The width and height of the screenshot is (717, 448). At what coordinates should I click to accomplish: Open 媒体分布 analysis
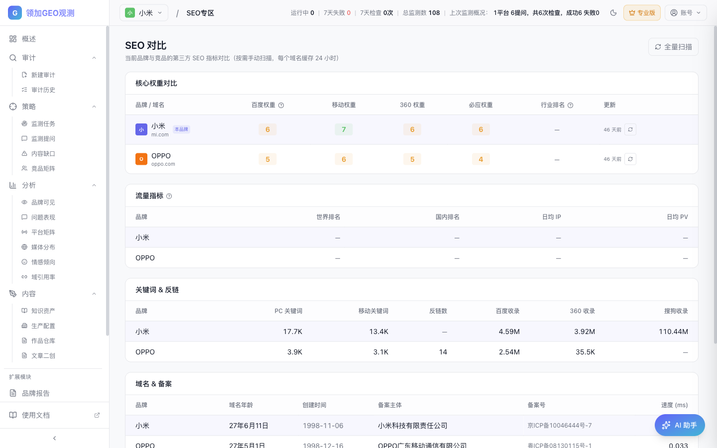tap(43, 247)
